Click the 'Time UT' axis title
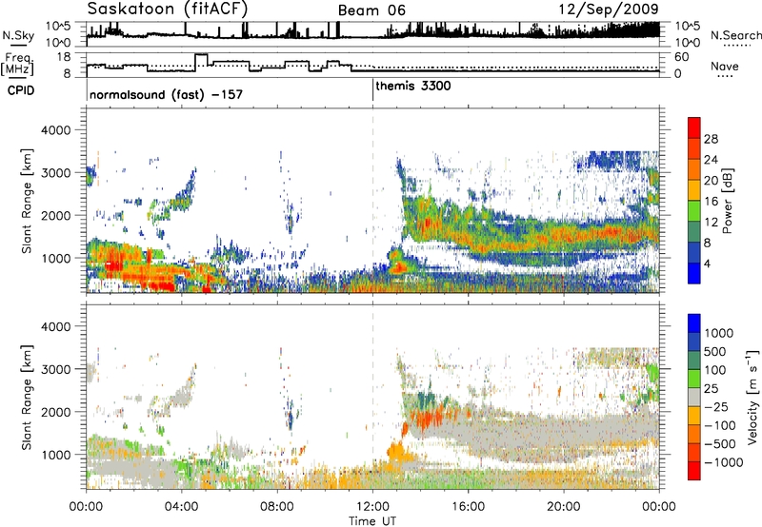Viewport: 762px width, 527px height. 372,520
